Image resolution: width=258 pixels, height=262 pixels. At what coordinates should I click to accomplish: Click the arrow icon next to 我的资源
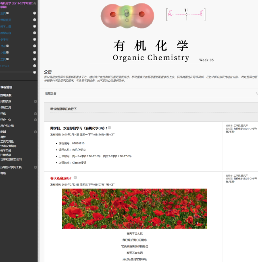pyautogui.click(x=35, y=101)
